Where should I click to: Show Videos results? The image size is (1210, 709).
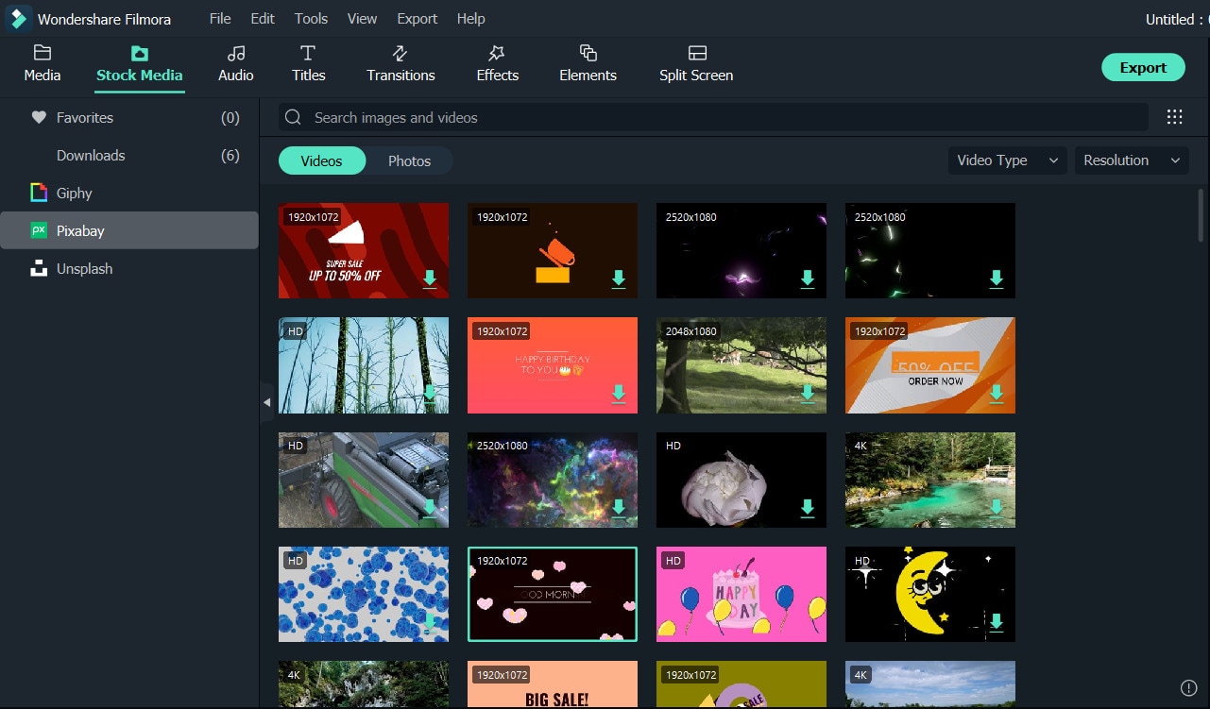321,160
